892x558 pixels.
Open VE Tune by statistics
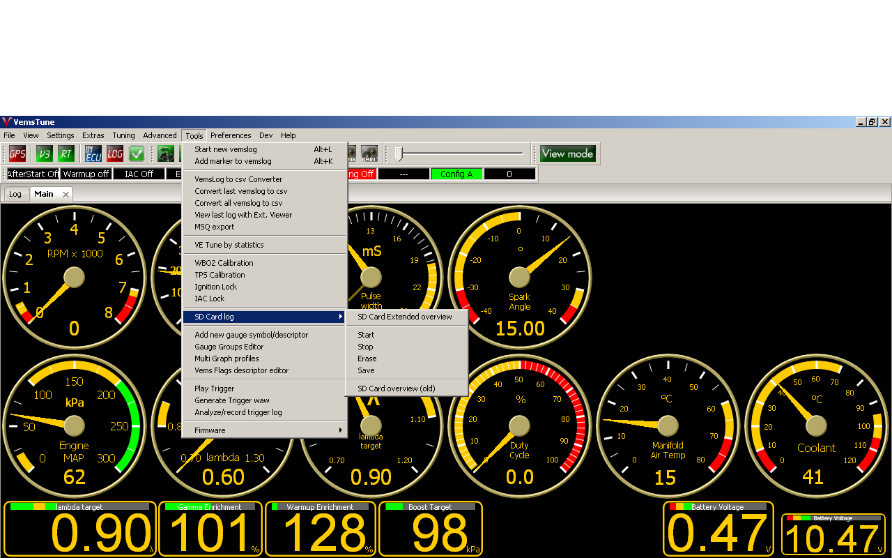pyautogui.click(x=265, y=245)
